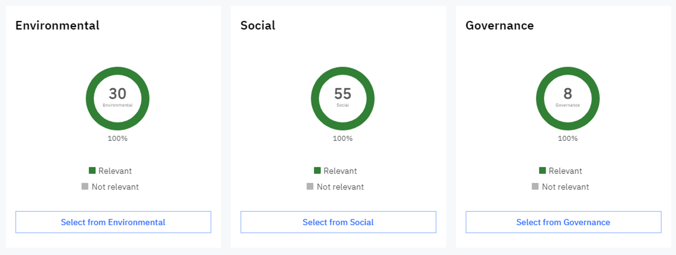
Task: Click the green Relevant swatch under Governance
Action: tap(542, 171)
